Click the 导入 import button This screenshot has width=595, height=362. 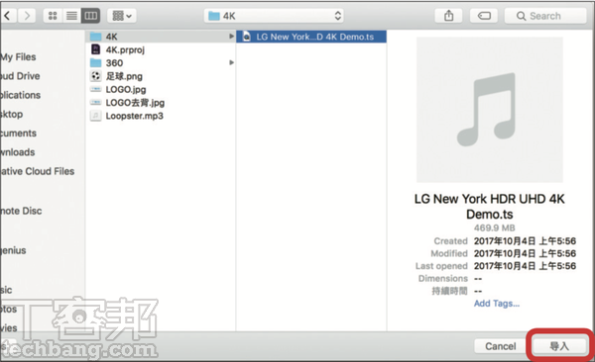[559, 346]
